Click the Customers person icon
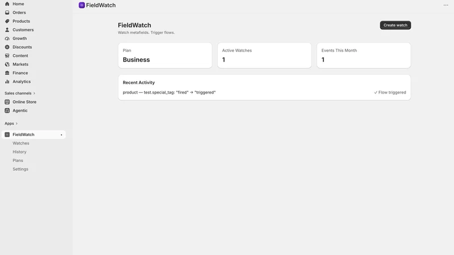Image resolution: width=454 pixels, height=255 pixels. [x=7, y=30]
